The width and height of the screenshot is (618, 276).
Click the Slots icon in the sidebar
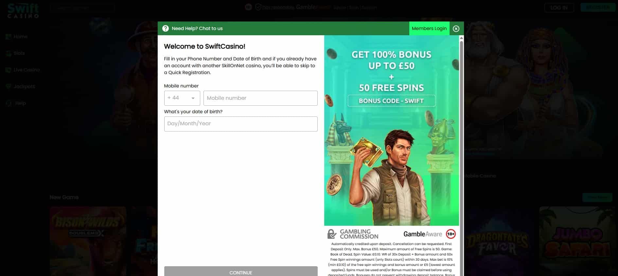point(9,54)
